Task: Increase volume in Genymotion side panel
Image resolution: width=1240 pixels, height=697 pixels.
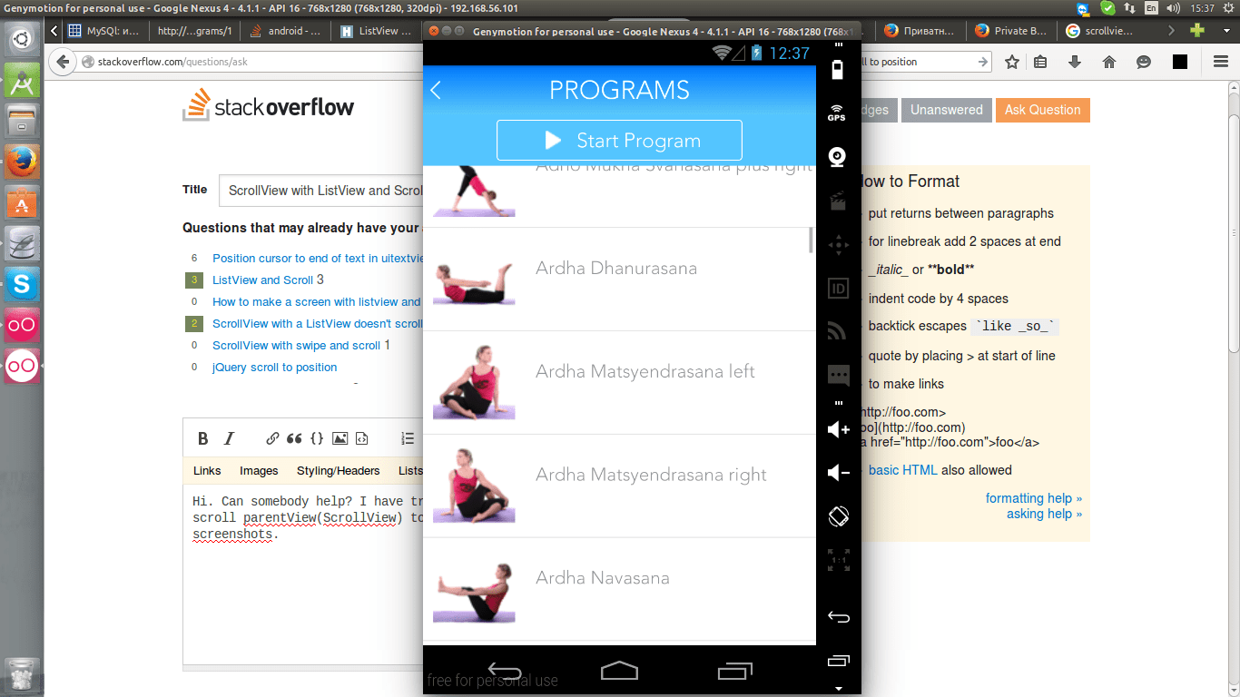Action: [838, 428]
